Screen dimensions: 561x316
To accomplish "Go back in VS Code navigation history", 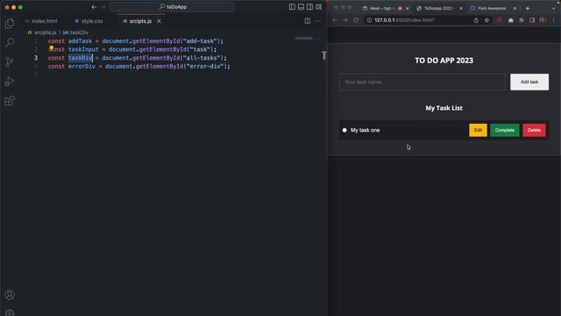I will [x=94, y=7].
